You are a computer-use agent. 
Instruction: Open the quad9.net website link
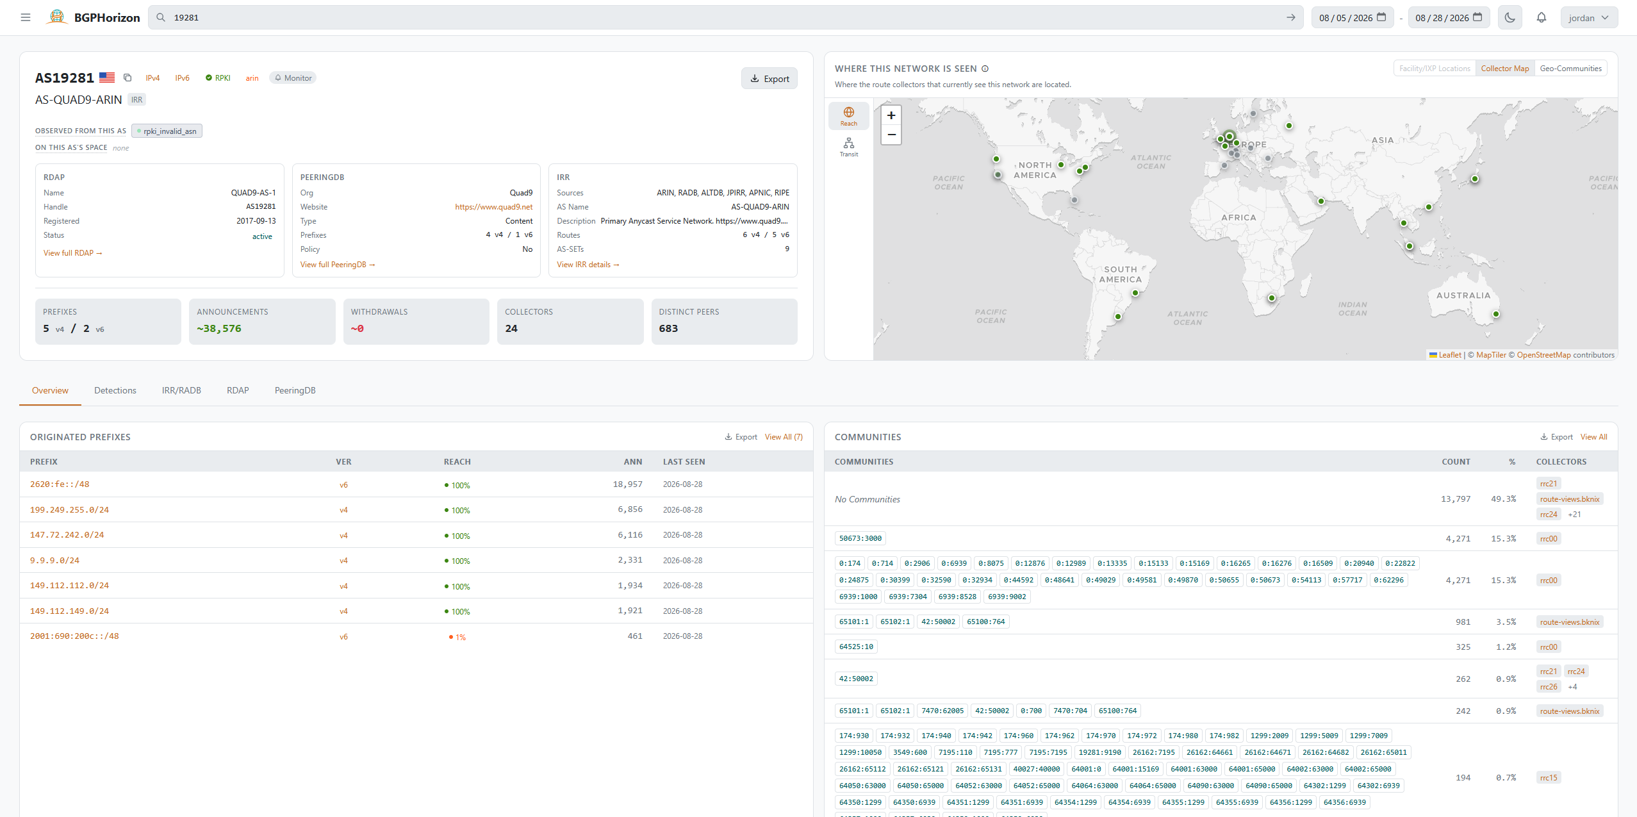click(x=493, y=207)
